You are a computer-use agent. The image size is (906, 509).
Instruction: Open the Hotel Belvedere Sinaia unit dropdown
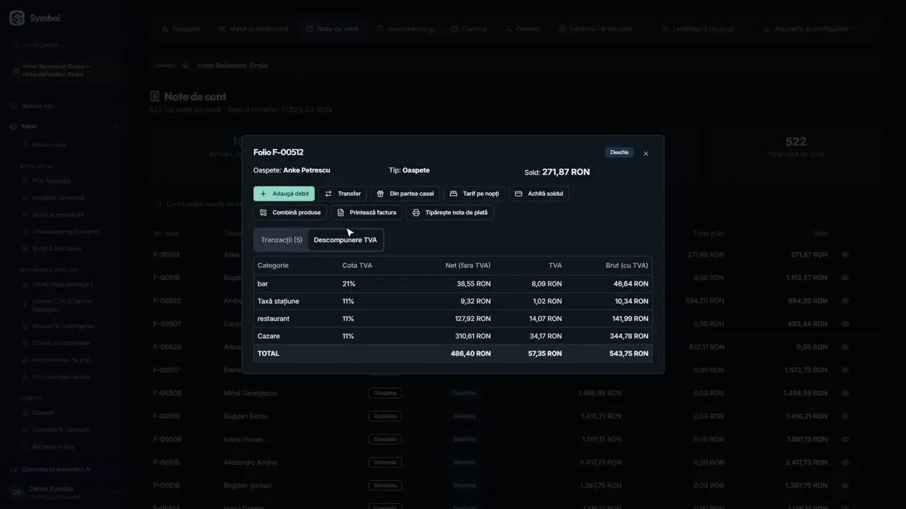(244, 66)
